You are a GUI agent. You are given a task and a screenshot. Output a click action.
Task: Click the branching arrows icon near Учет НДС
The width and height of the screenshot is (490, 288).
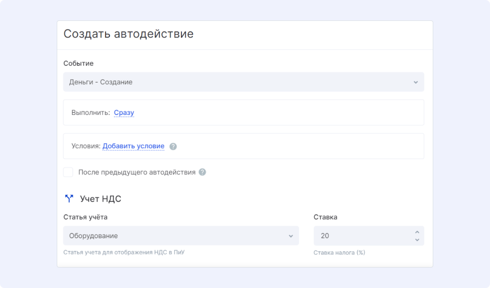pyautogui.click(x=69, y=199)
